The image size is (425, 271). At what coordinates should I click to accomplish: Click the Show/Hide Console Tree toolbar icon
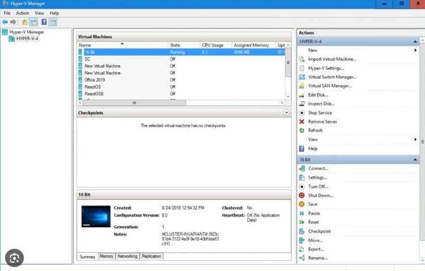(33, 22)
